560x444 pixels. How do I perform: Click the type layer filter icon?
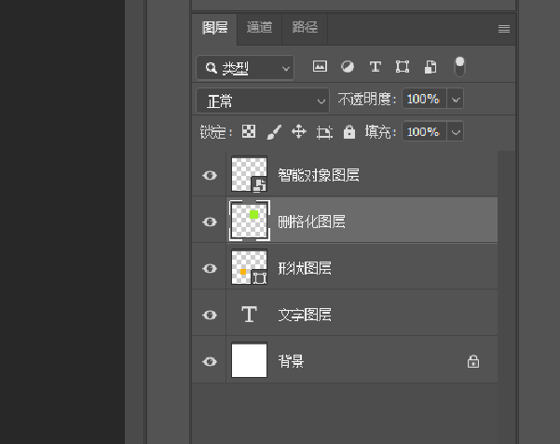click(x=376, y=67)
